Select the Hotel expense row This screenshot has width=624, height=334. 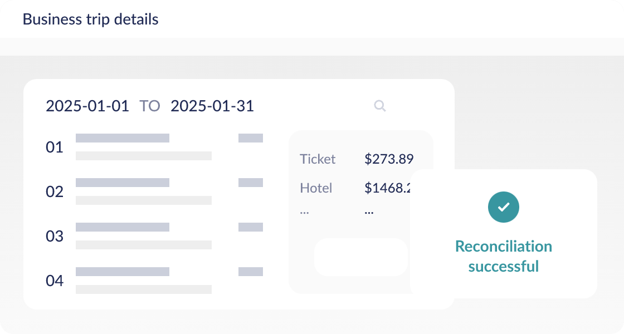click(316, 188)
